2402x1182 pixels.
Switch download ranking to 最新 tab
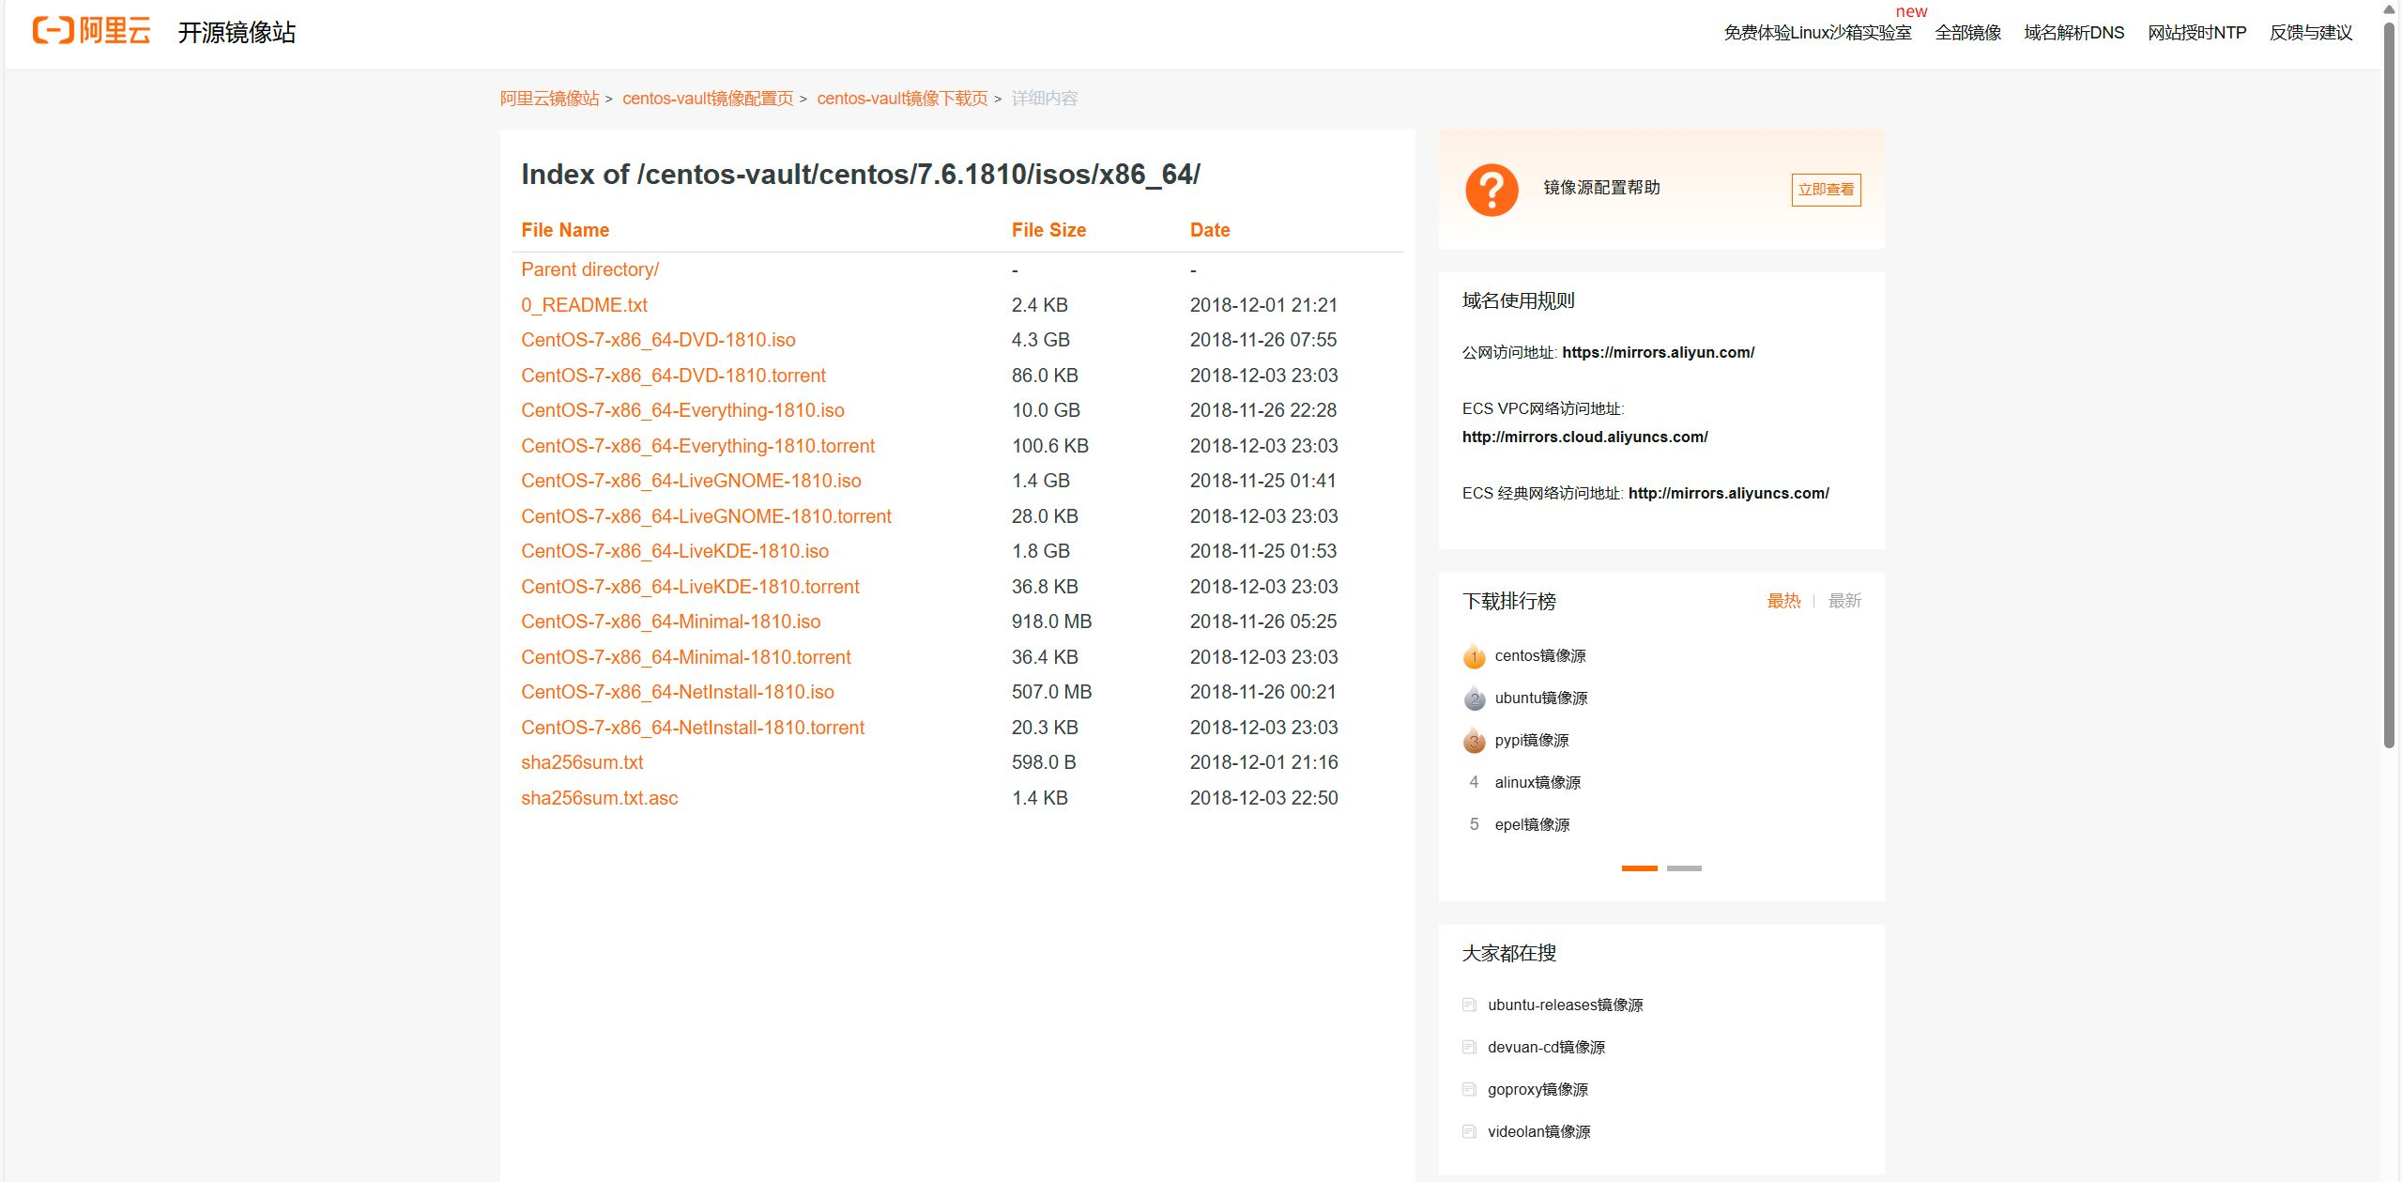click(x=1844, y=601)
